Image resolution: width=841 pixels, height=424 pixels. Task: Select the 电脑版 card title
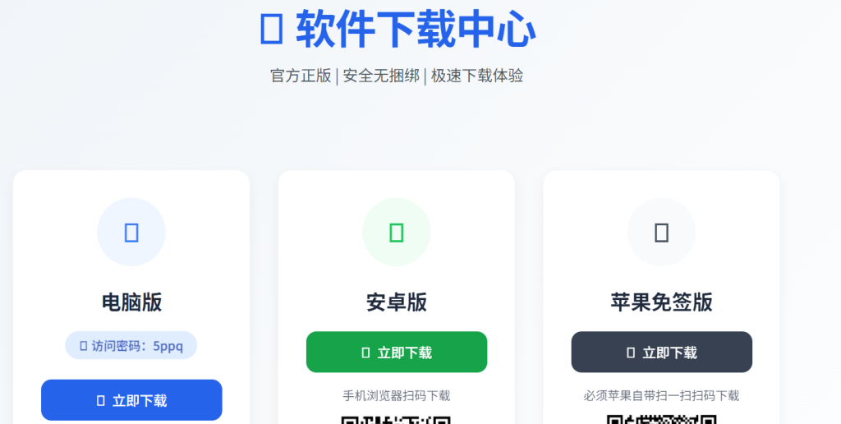pos(131,302)
